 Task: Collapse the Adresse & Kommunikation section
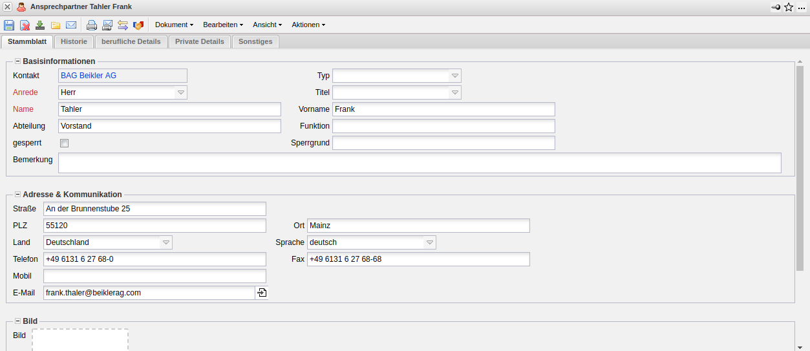17,195
